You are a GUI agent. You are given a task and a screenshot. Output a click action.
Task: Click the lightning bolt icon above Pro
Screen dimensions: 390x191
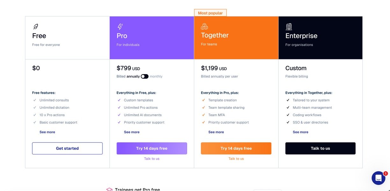pyautogui.click(x=120, y=26)
